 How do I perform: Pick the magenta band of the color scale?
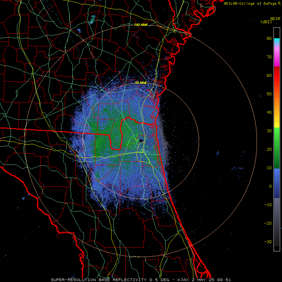(277, 58)
